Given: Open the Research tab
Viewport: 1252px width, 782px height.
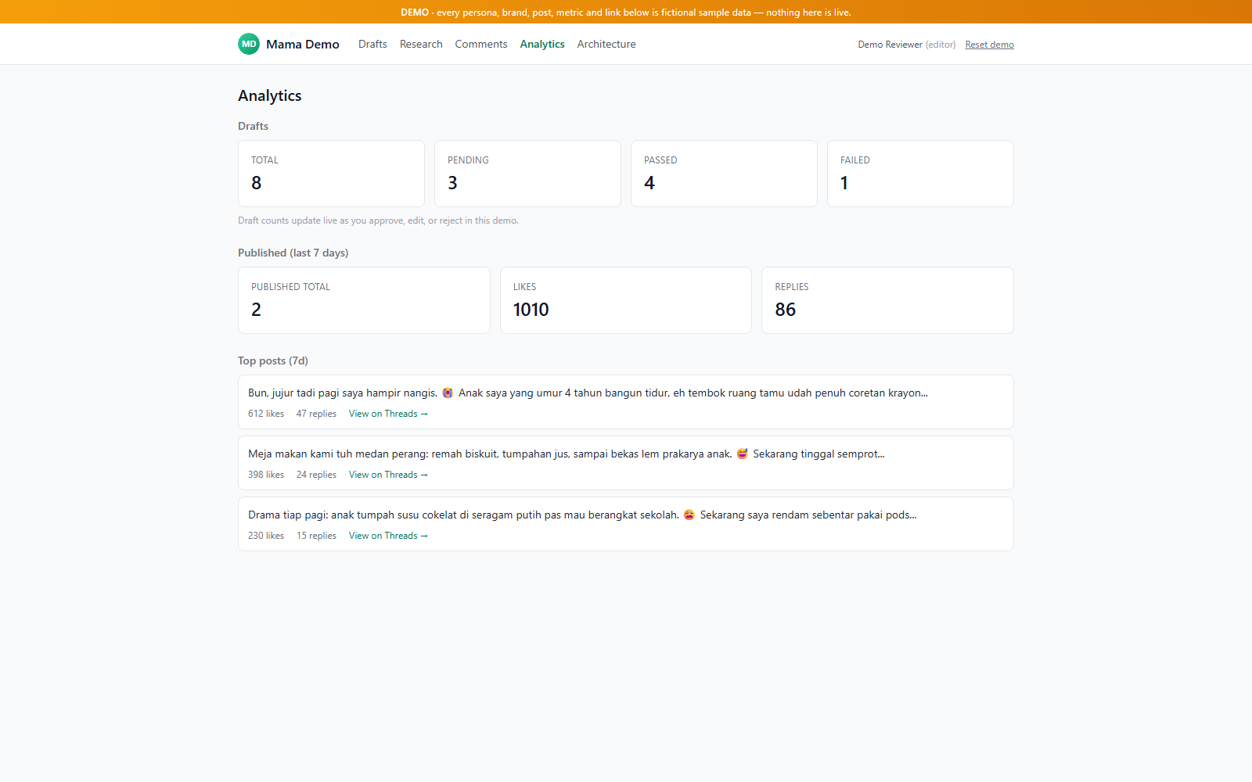Looking at the screenshot, I should coord(421,44).
